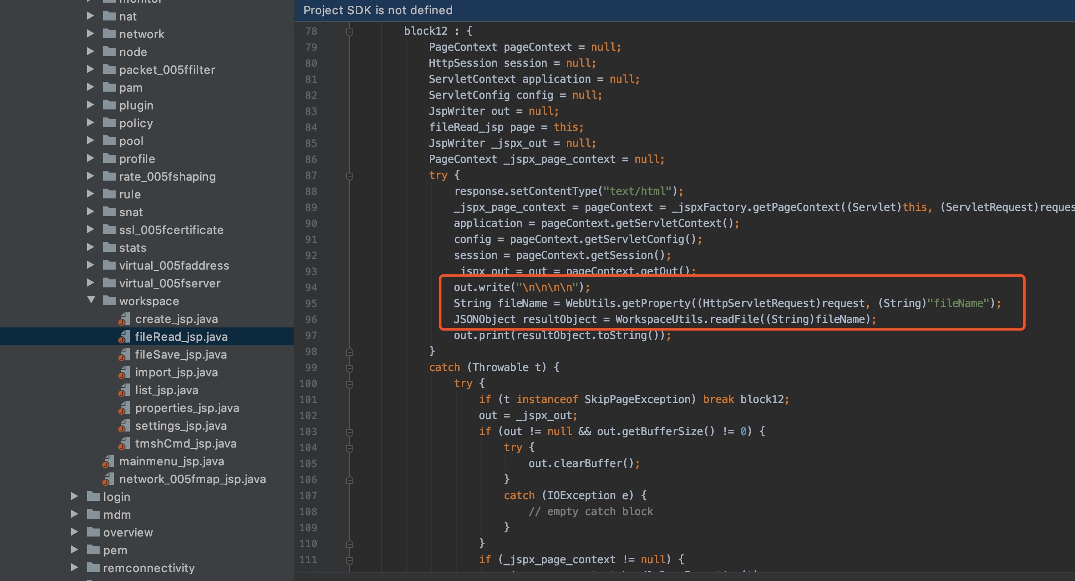This screenshot has height=581, width=1075.
Task: Toggle fold marker on catch at line 99
Action: coord(350,368)
